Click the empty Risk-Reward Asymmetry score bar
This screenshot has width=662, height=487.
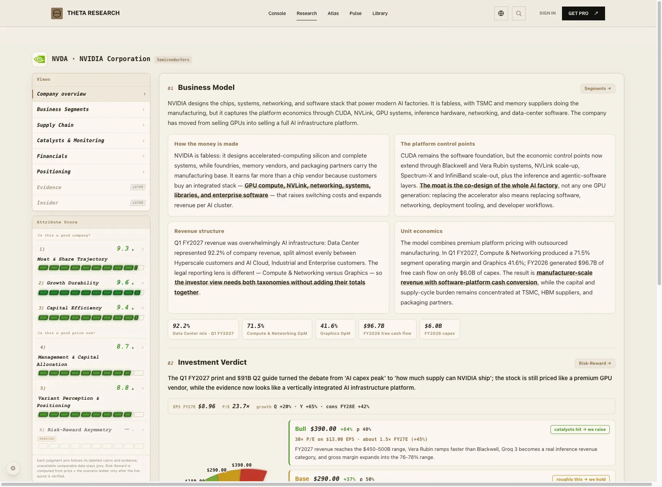(x=91, y=446)
